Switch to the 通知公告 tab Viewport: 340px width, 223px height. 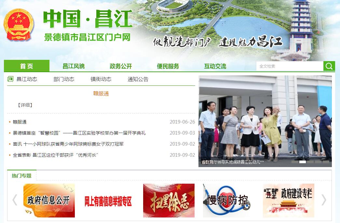[138, 79]
